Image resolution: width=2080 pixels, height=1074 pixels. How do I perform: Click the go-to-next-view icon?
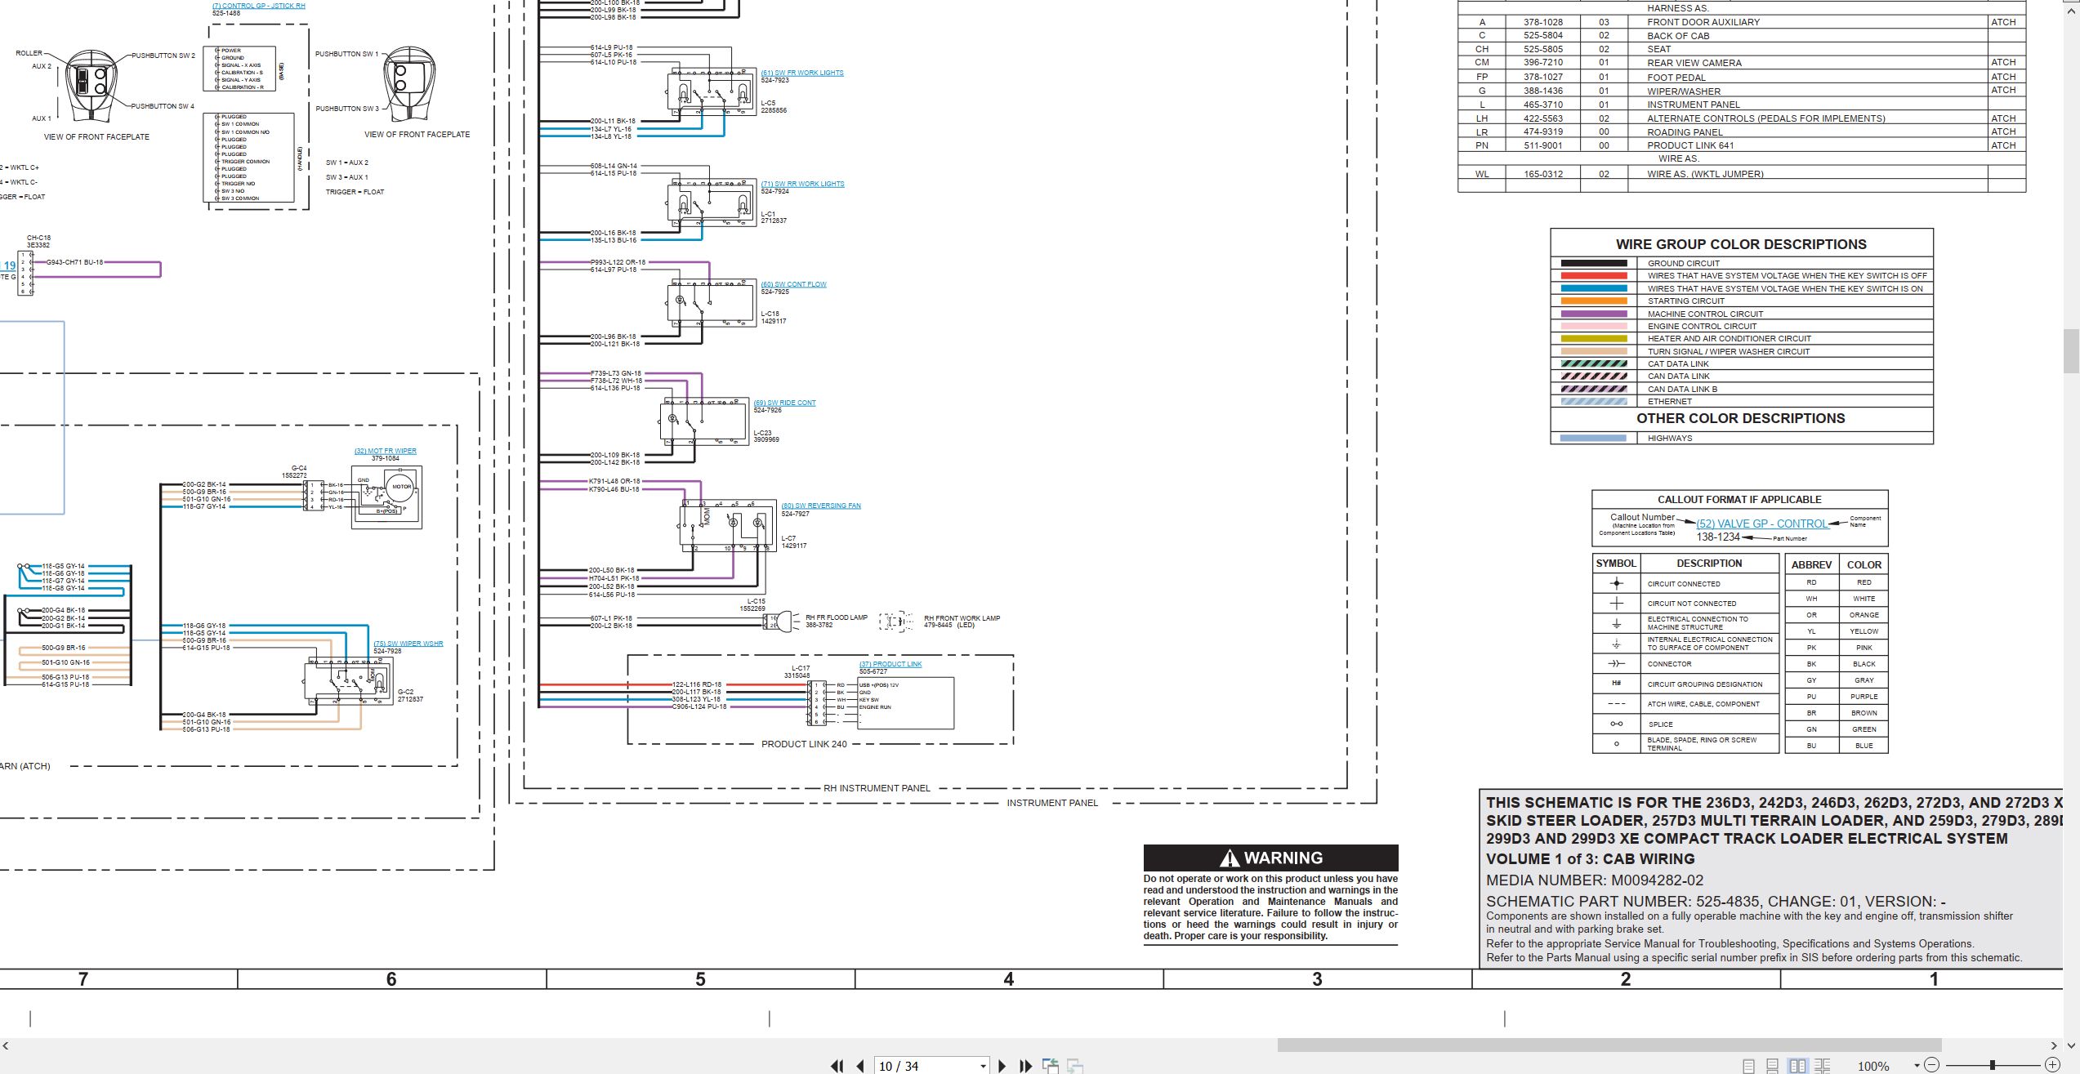point(1075,1066)
